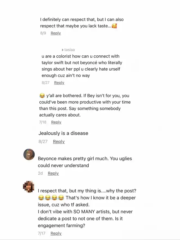Open the tasiaa username mention
The width and height of the screenshot is (180, 240).
69,50
